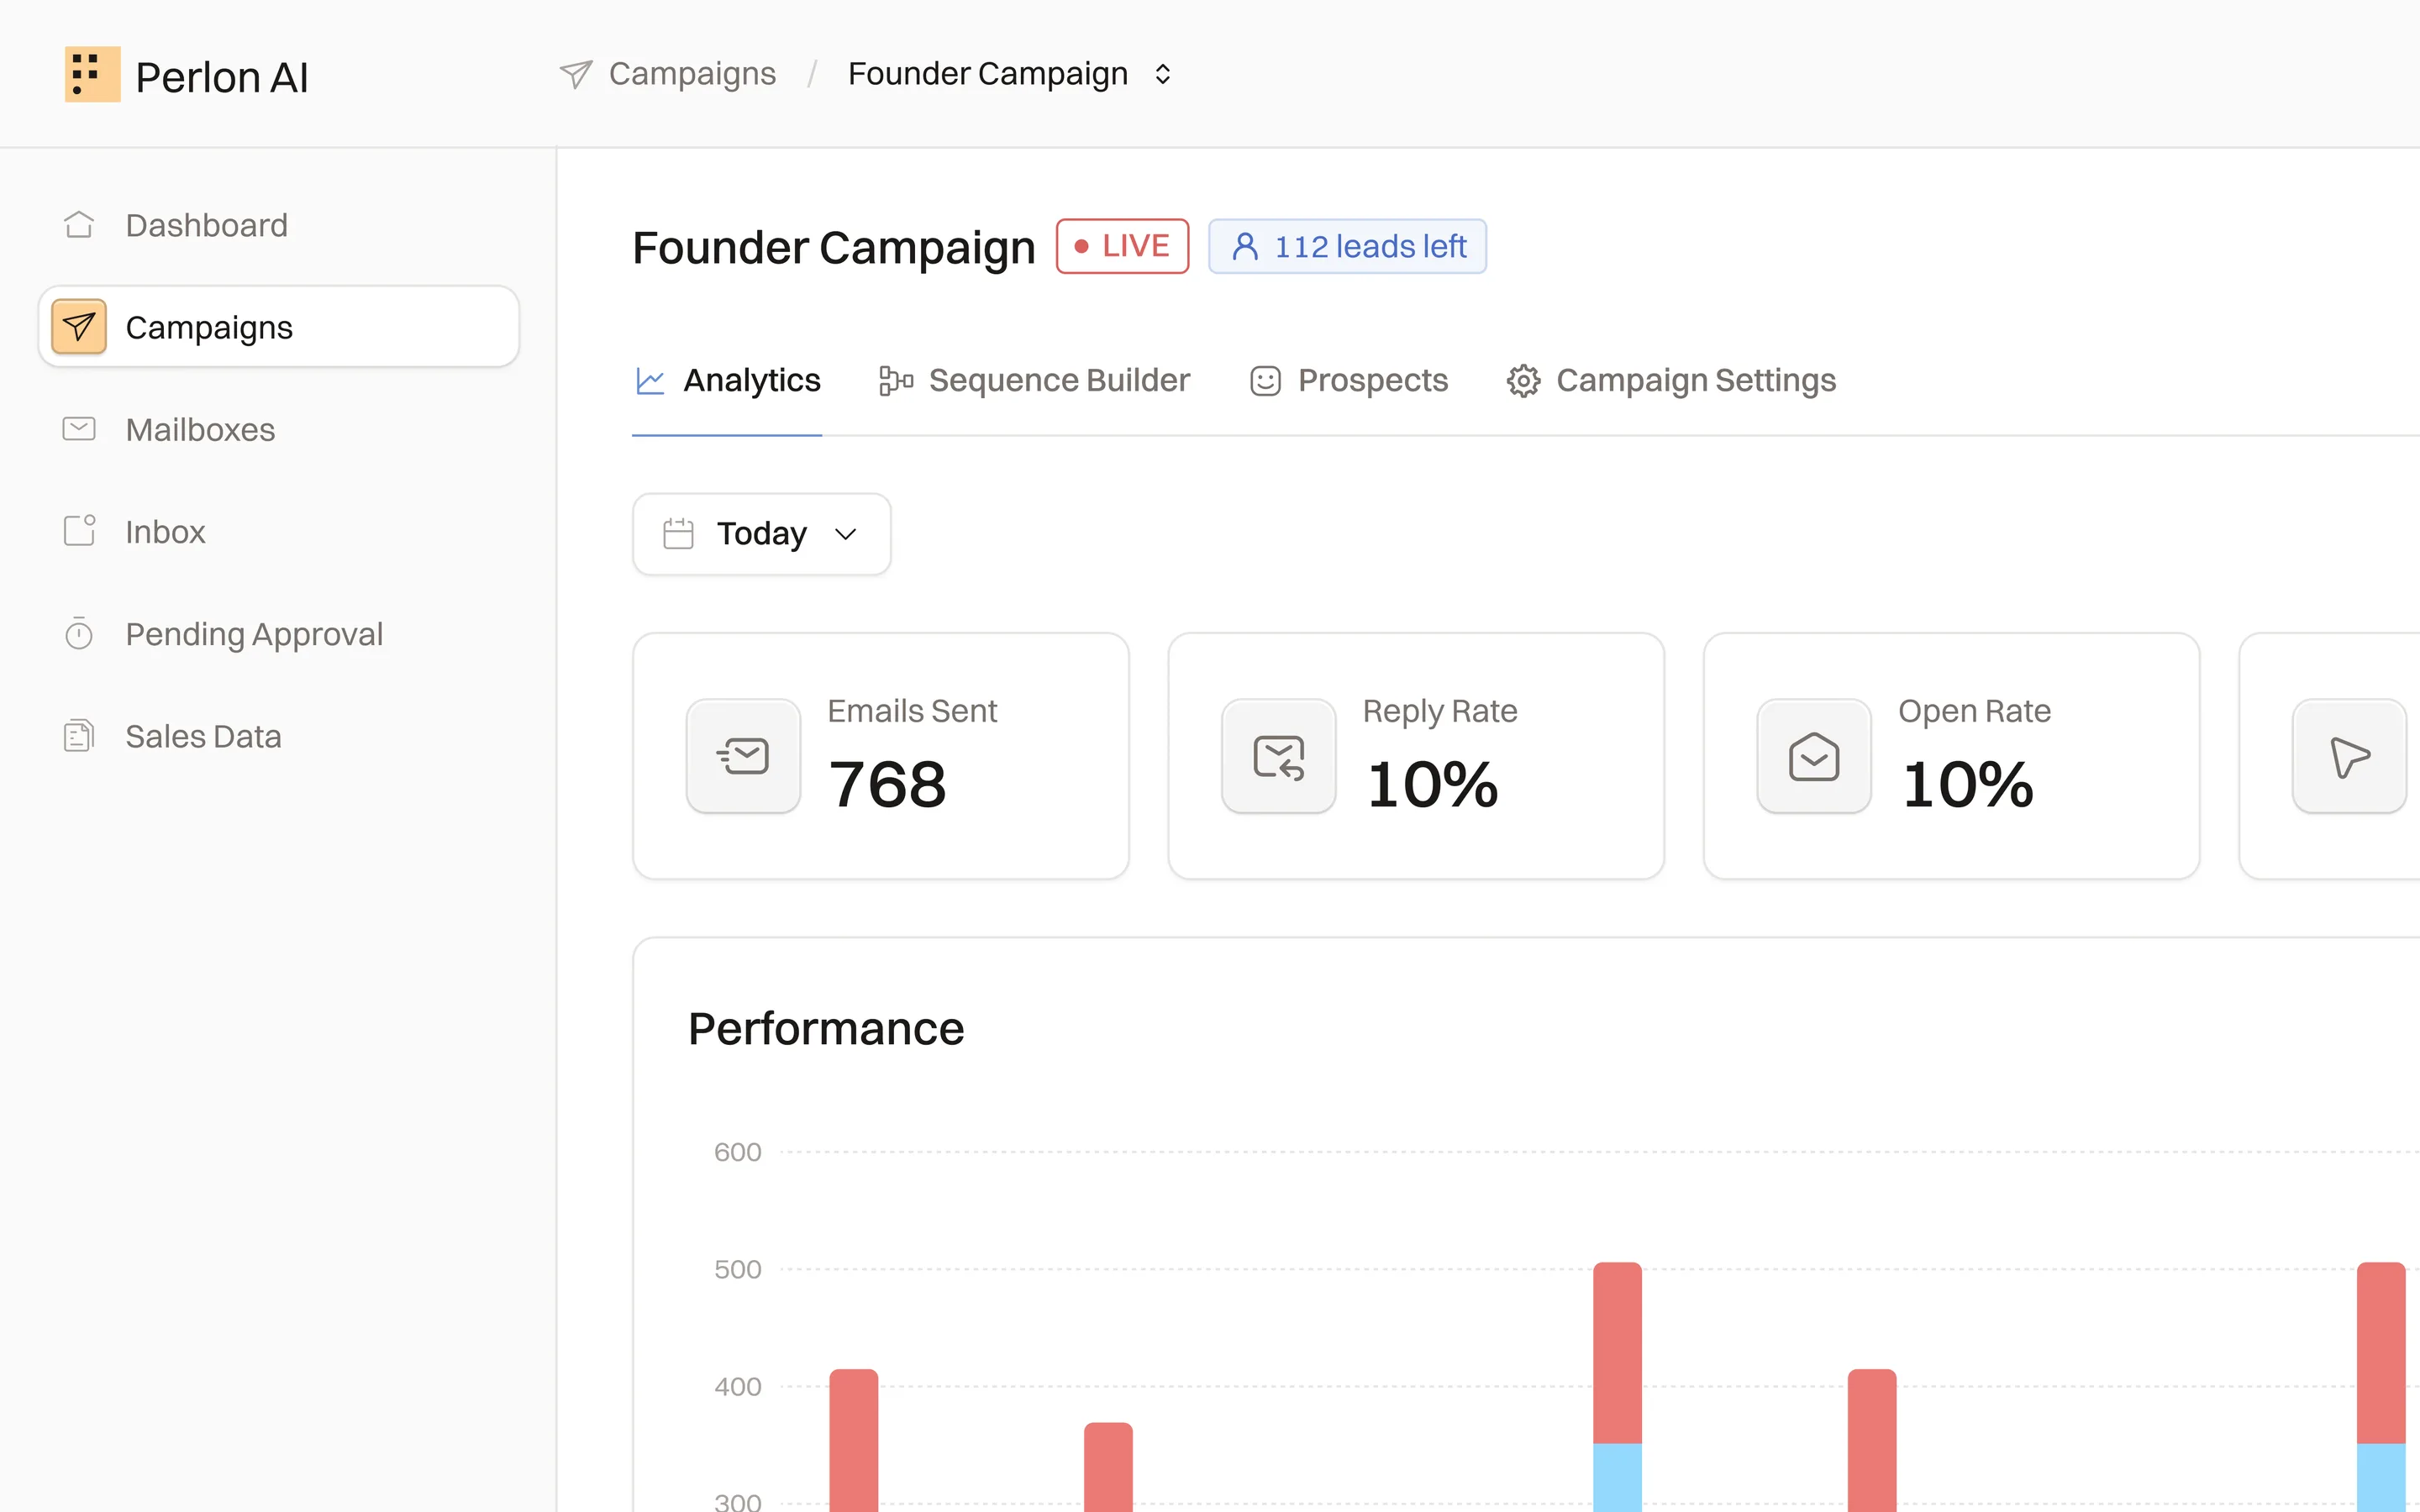Click the Reply Rate 10% value

click(1432, 785)
